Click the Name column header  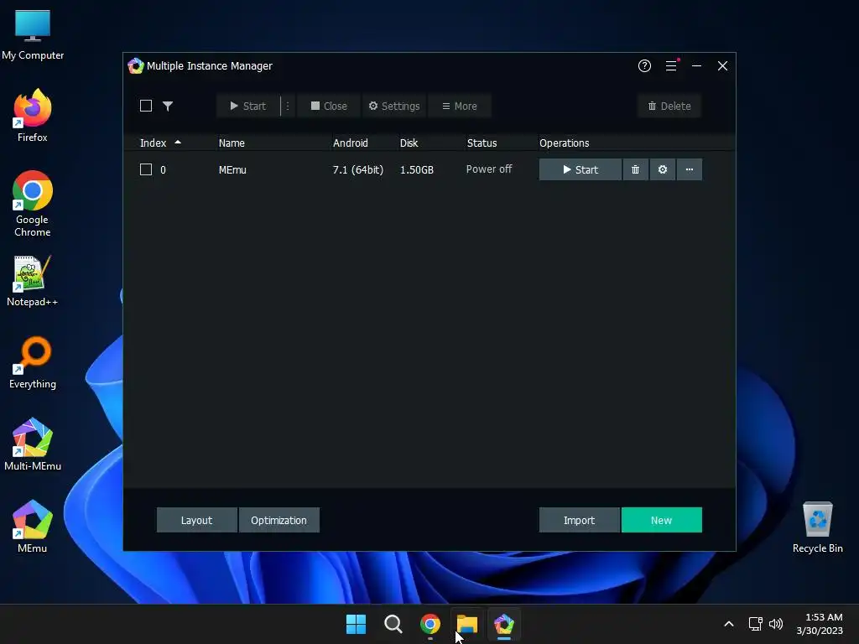[232, 143]
